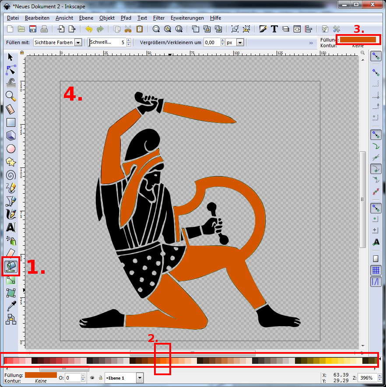The height and width of the screenshot is (387, 386).
Task: Select the Node edit tool
Action: point(11,70)
